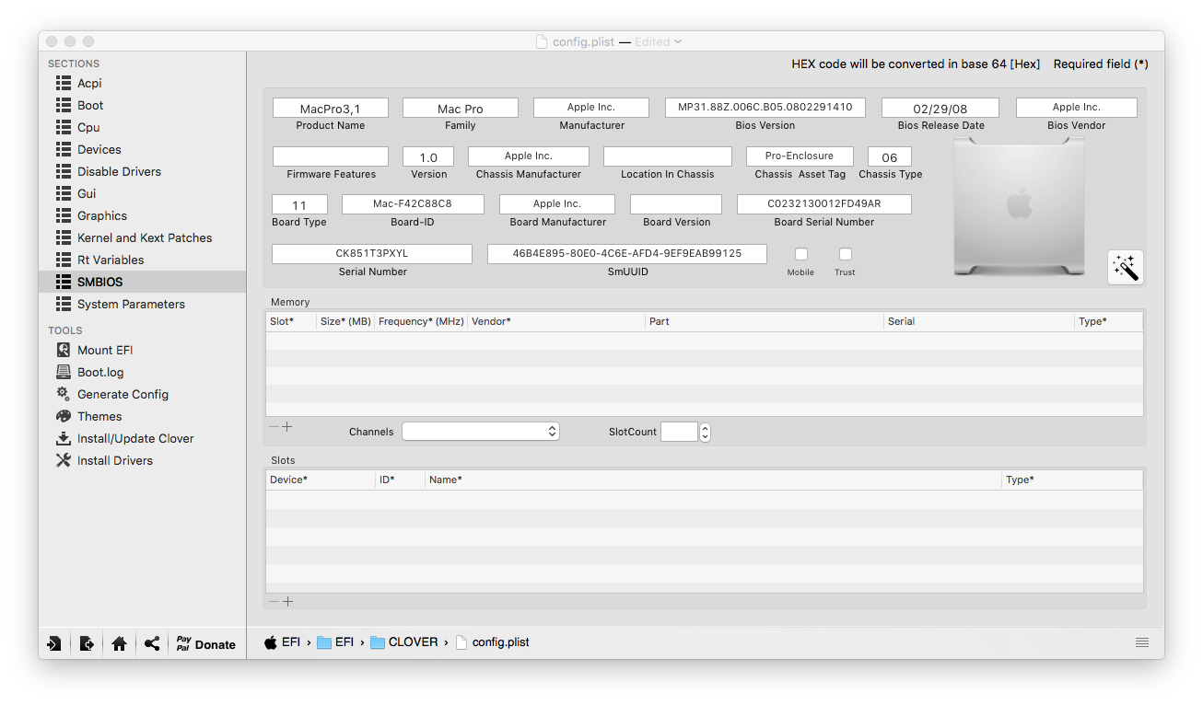The height and width of the screenshot is (705, 1203).
Task: Click the home icon in bottom toolbar
Action: (119, 644)
